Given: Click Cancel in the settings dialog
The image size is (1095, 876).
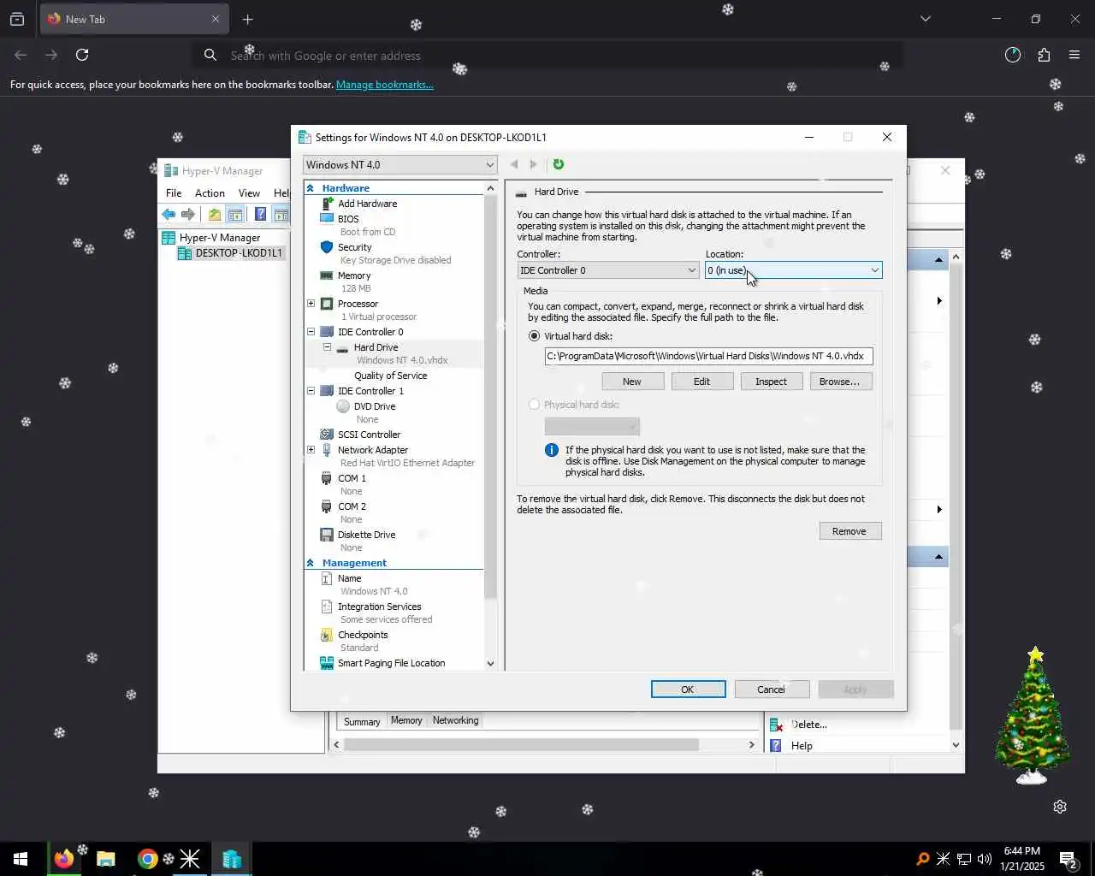Looking at the screenshot, I should (771, 690).
